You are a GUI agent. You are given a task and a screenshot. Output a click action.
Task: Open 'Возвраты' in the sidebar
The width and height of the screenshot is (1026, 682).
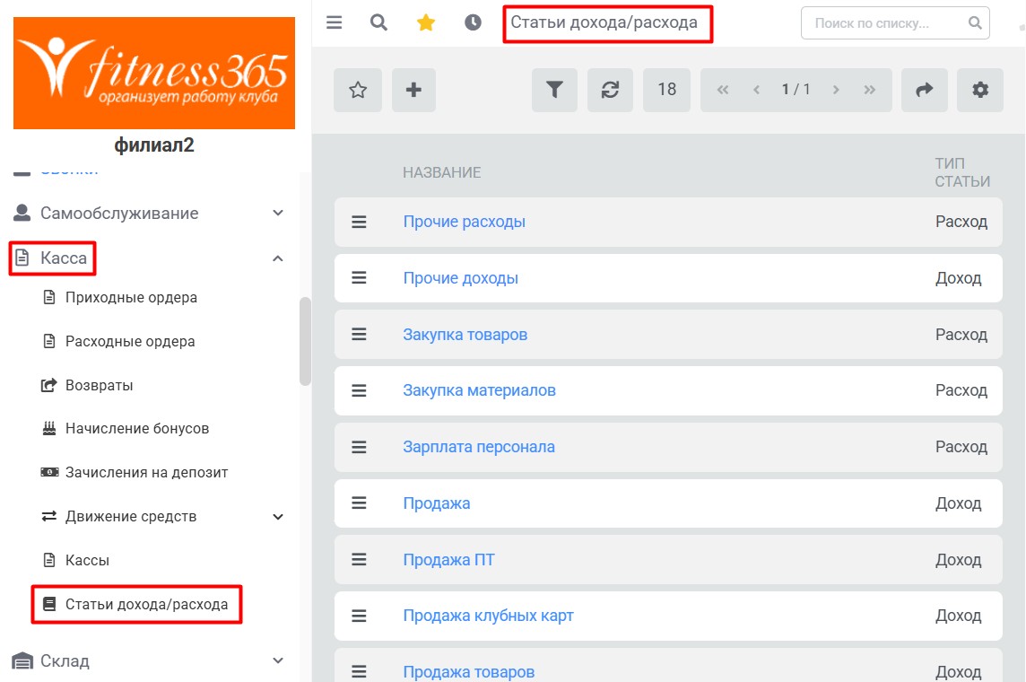99,385
